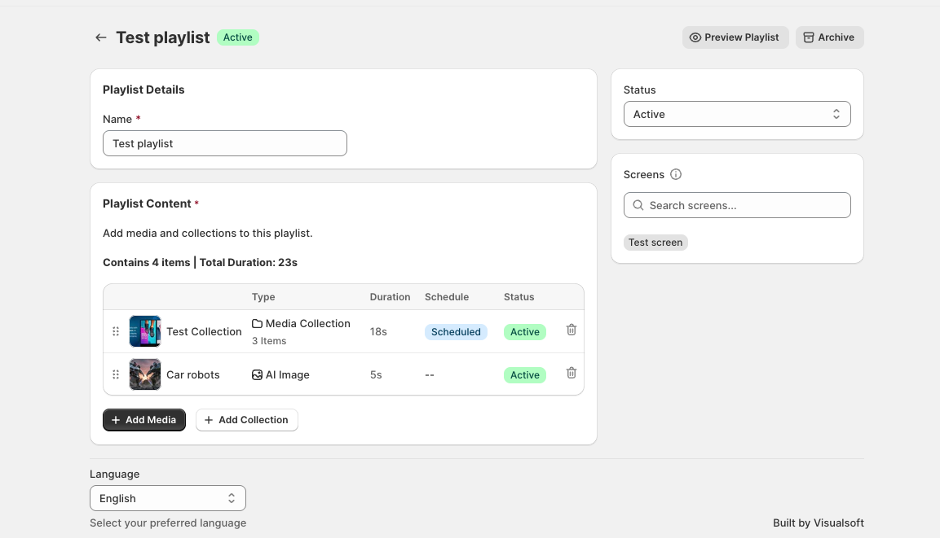
Task: Click the Duration column header
Action: click(391, 297)
